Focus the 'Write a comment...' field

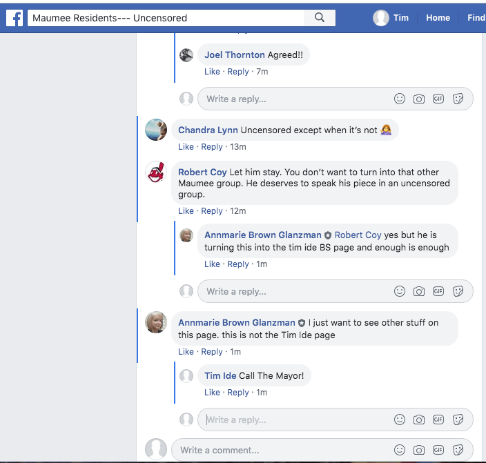tap(276, 450)
